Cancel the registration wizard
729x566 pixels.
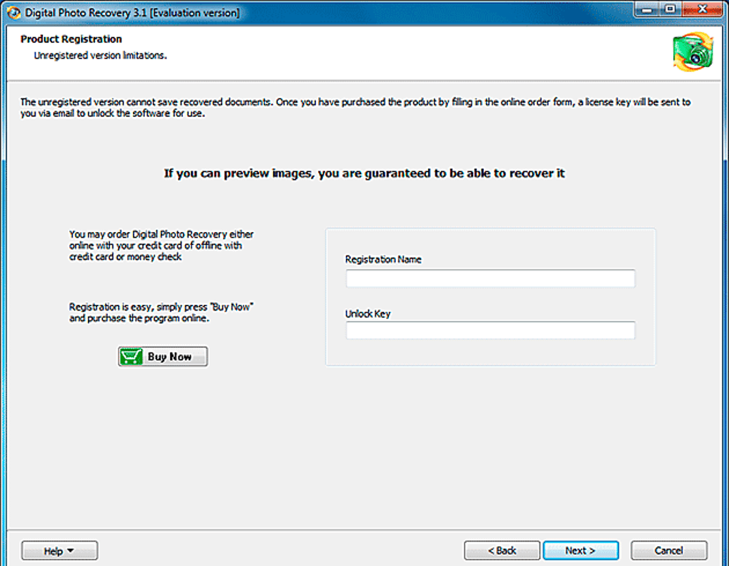click(x=668, y=551)
